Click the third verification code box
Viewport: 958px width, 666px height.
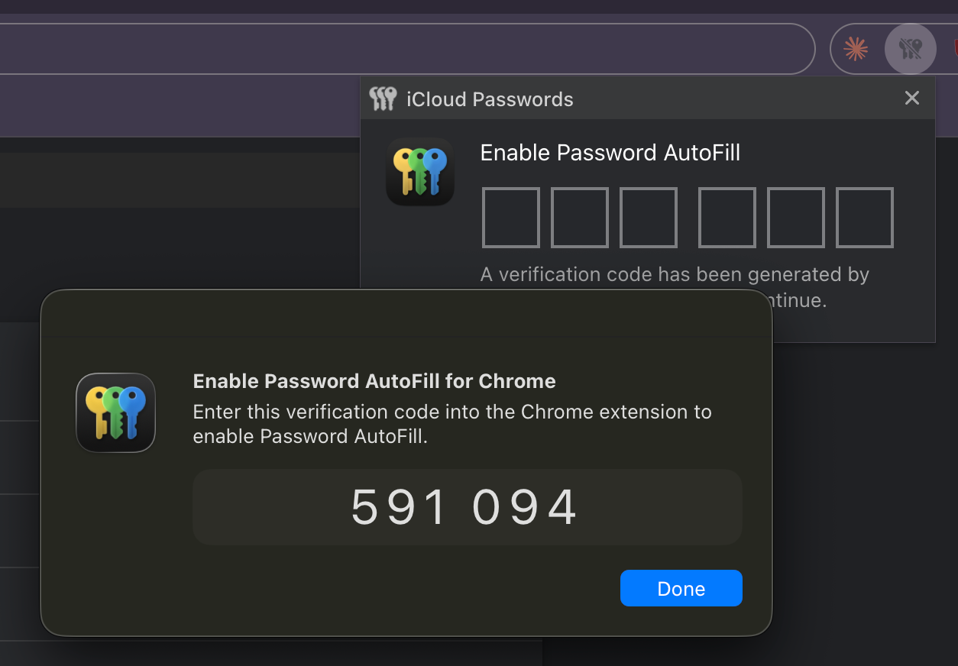[648, 218]
